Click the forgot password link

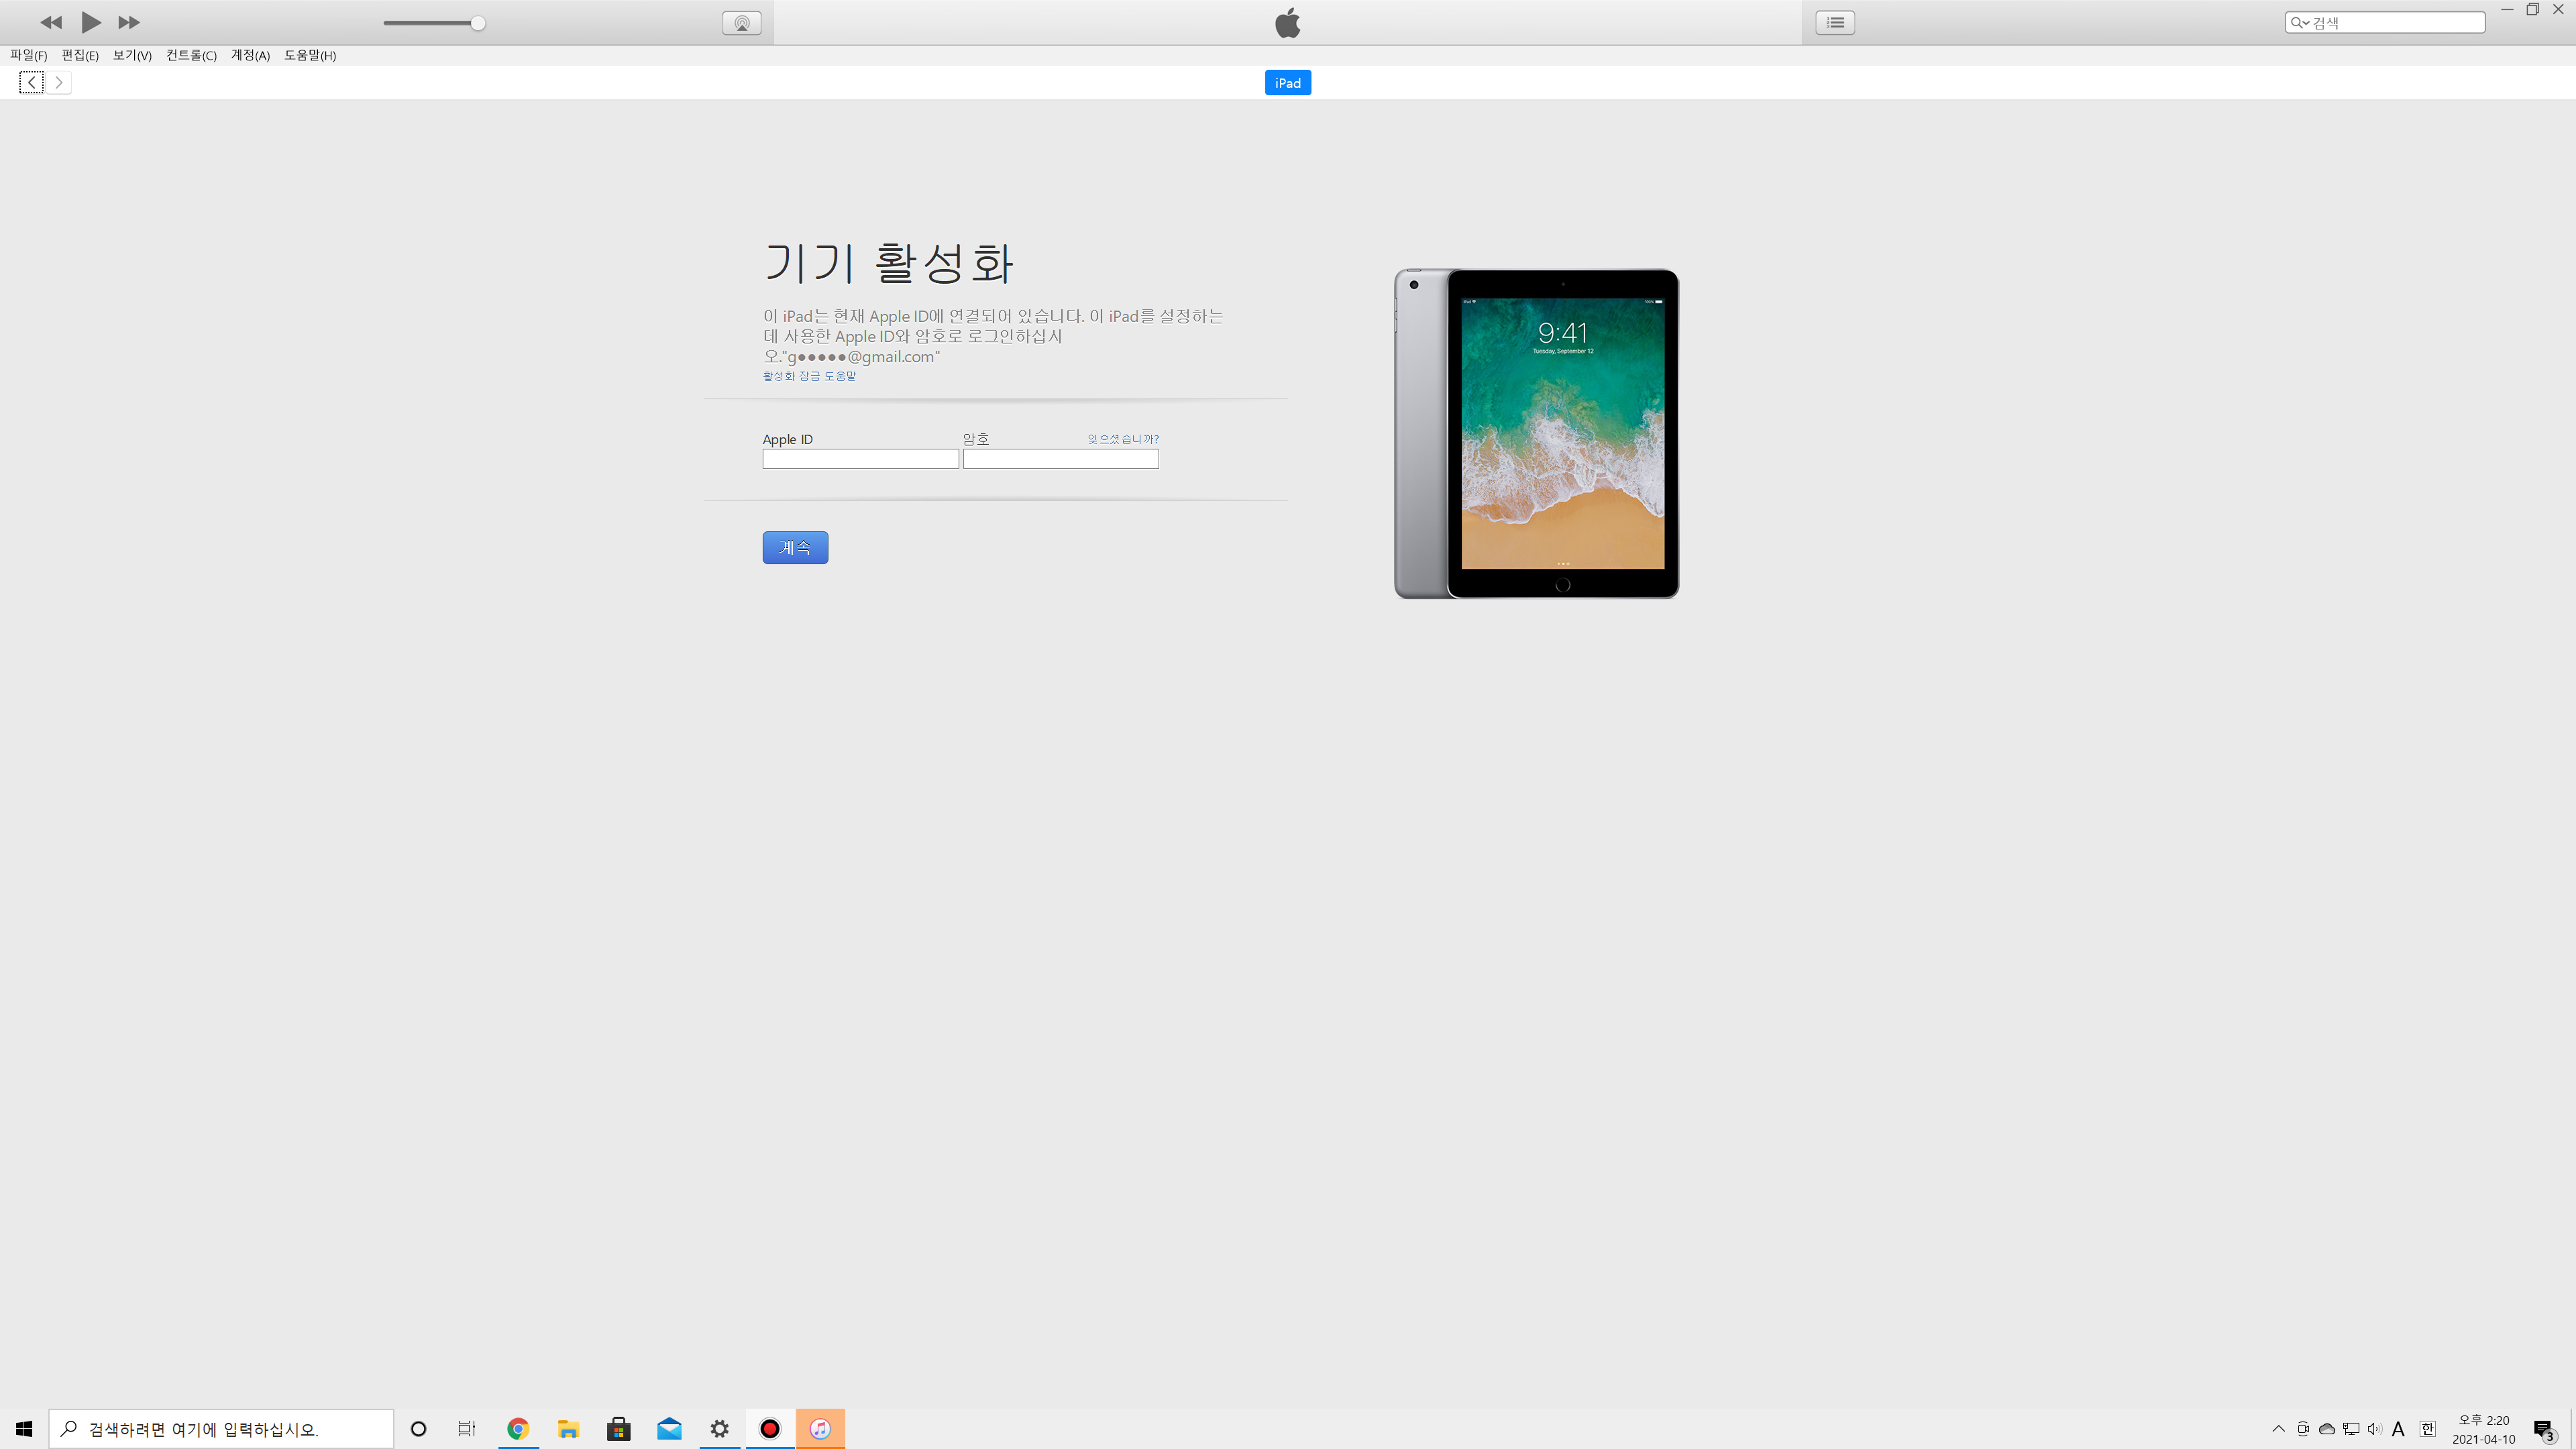pos(1122,439)
